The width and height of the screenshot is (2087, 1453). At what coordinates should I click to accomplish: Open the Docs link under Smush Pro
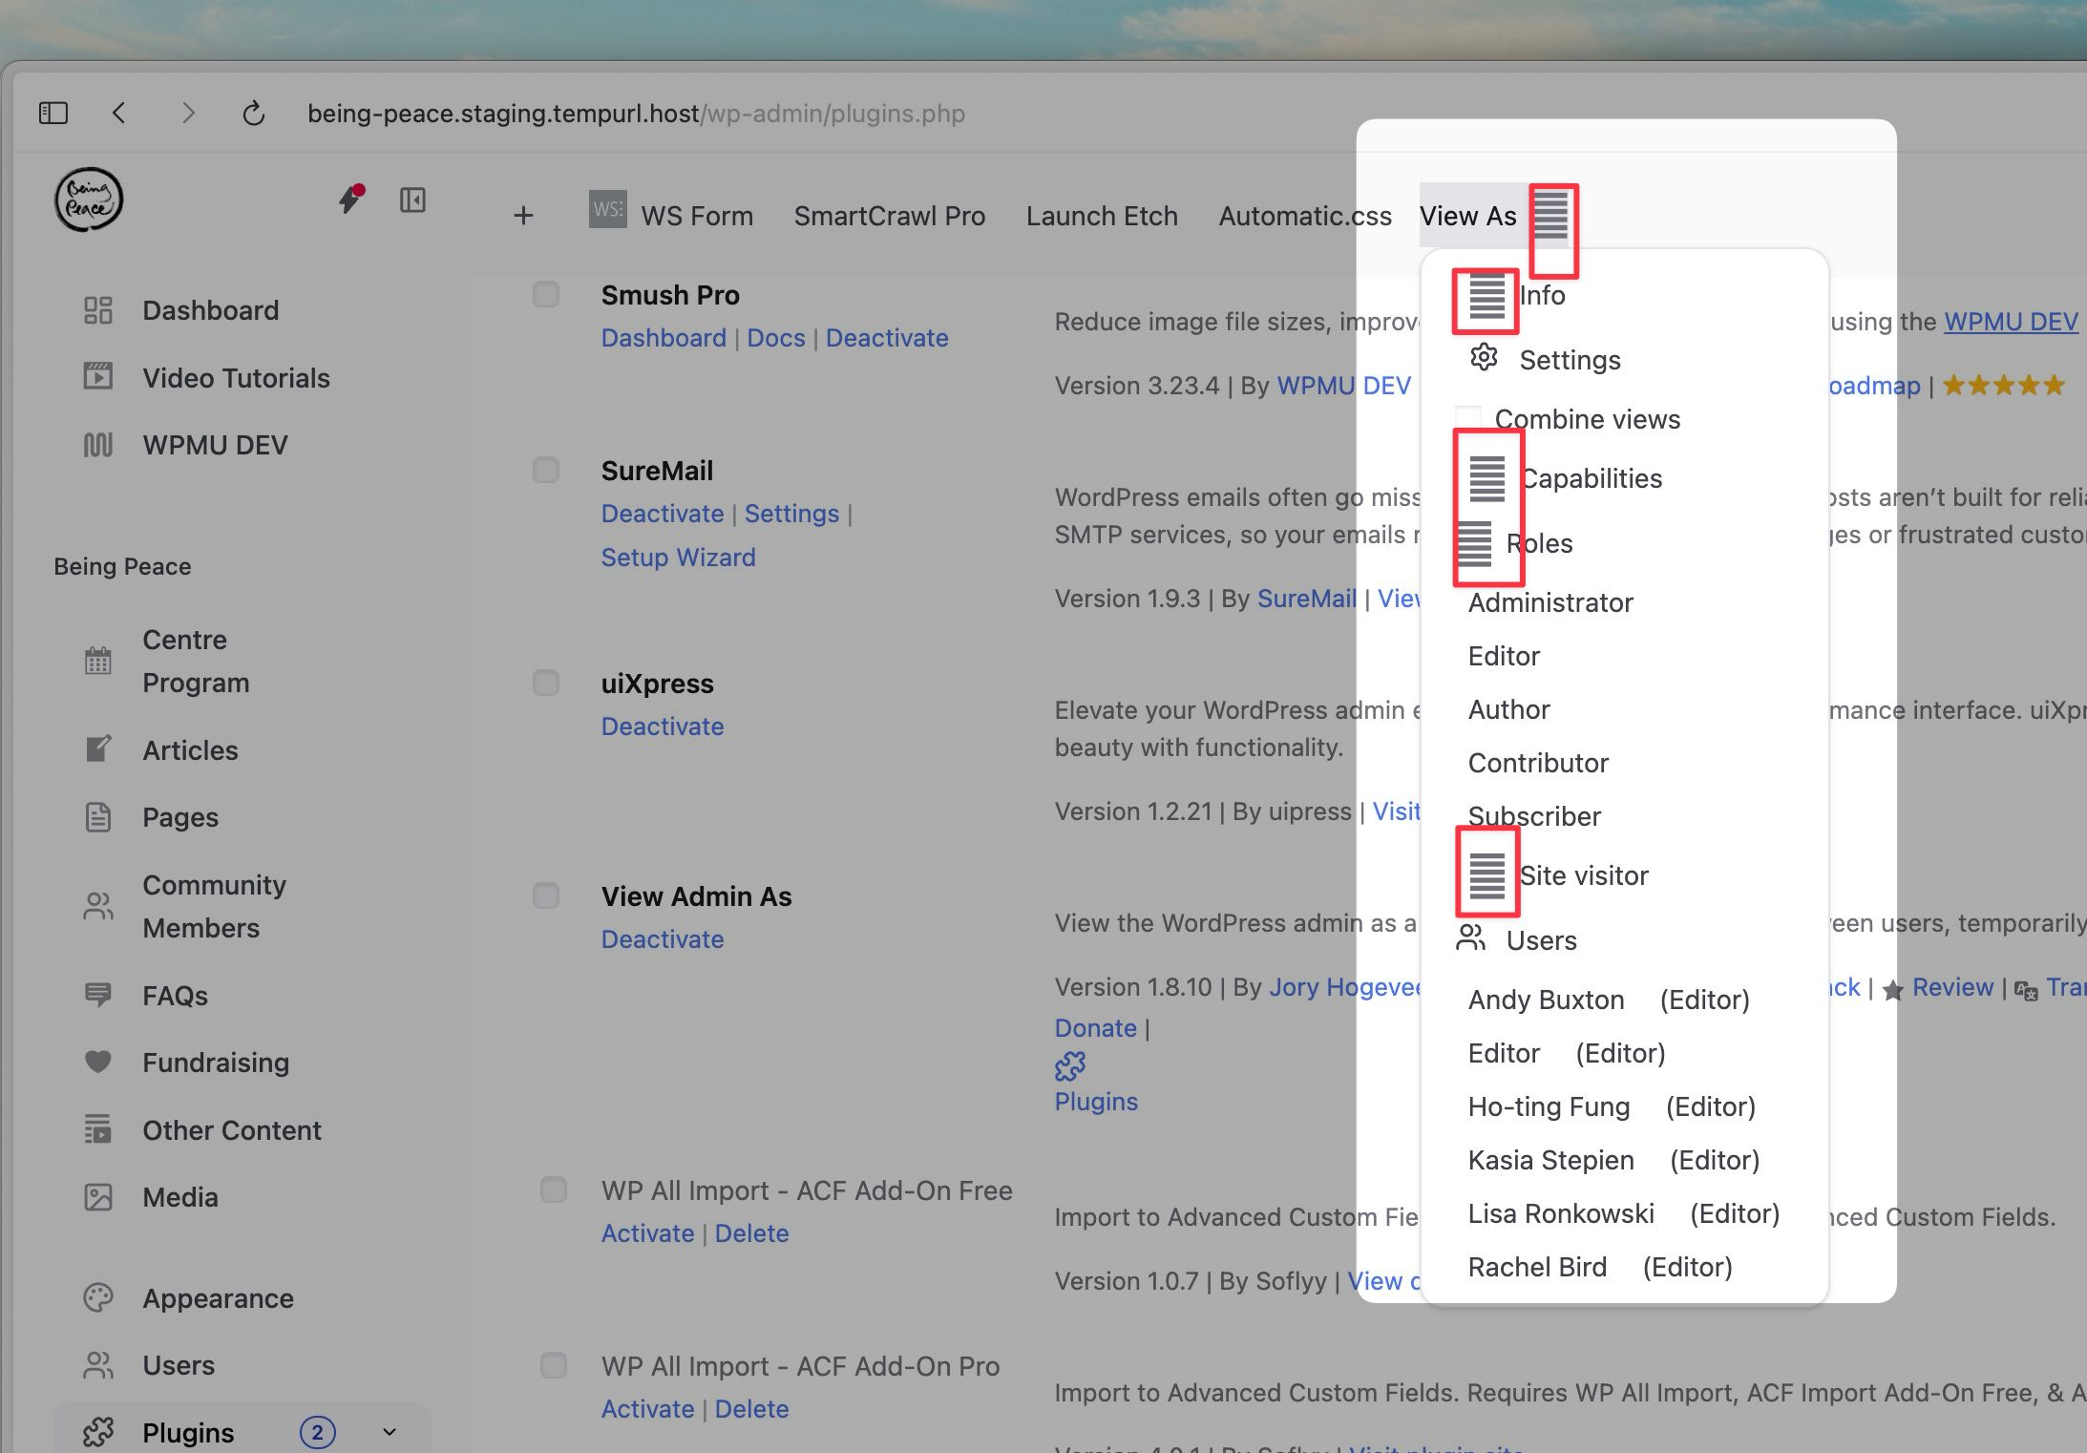pos(776,338)
